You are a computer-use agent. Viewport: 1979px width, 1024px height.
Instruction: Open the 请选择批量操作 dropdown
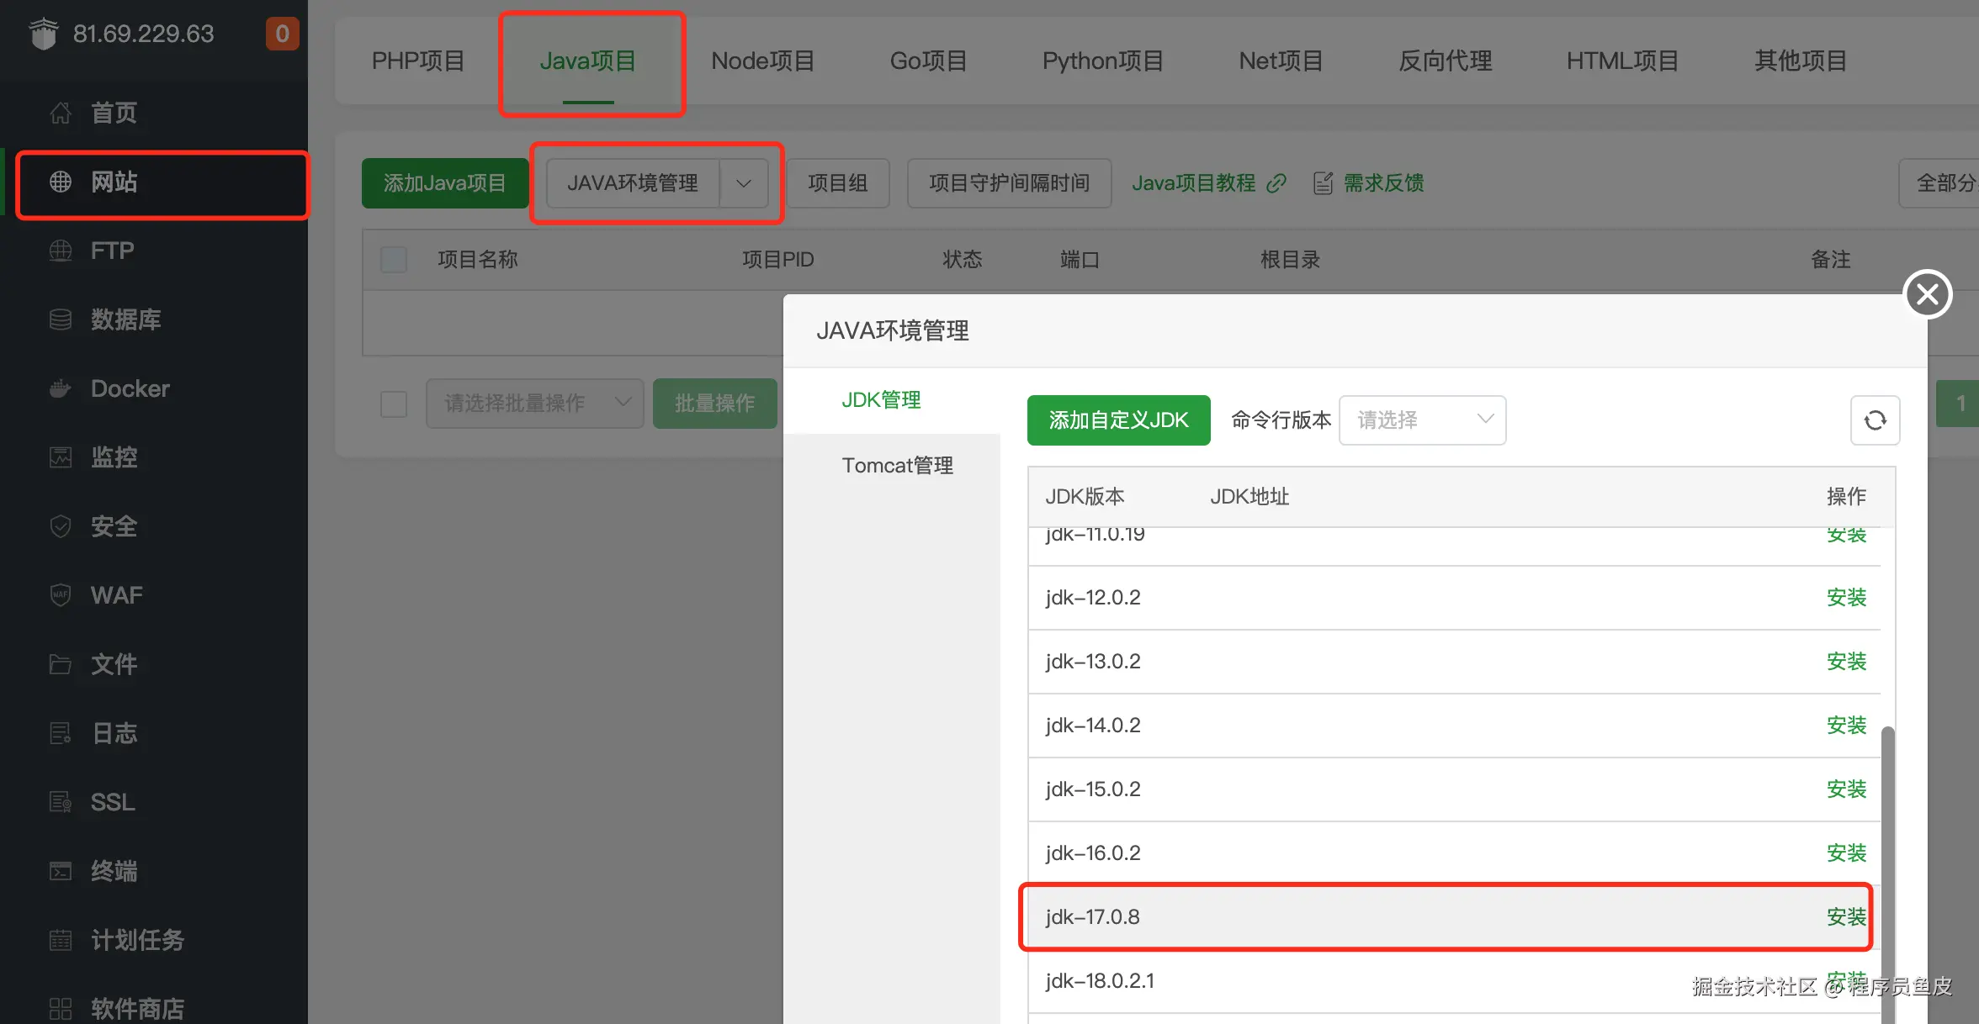click(x=534, y=404)
